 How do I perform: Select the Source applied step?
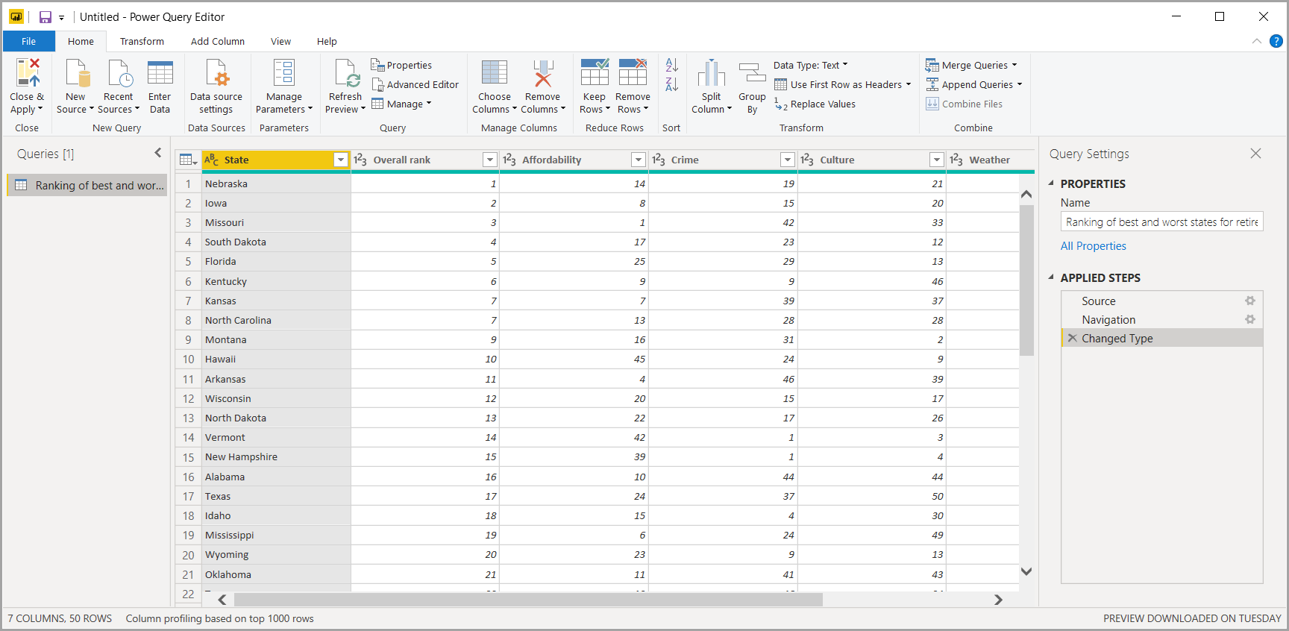coord(1162,301)
